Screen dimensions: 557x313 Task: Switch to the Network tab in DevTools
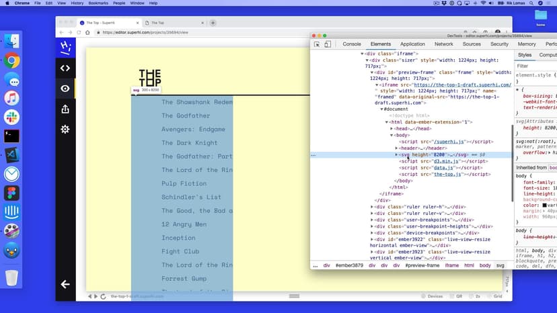coord(443,44)
